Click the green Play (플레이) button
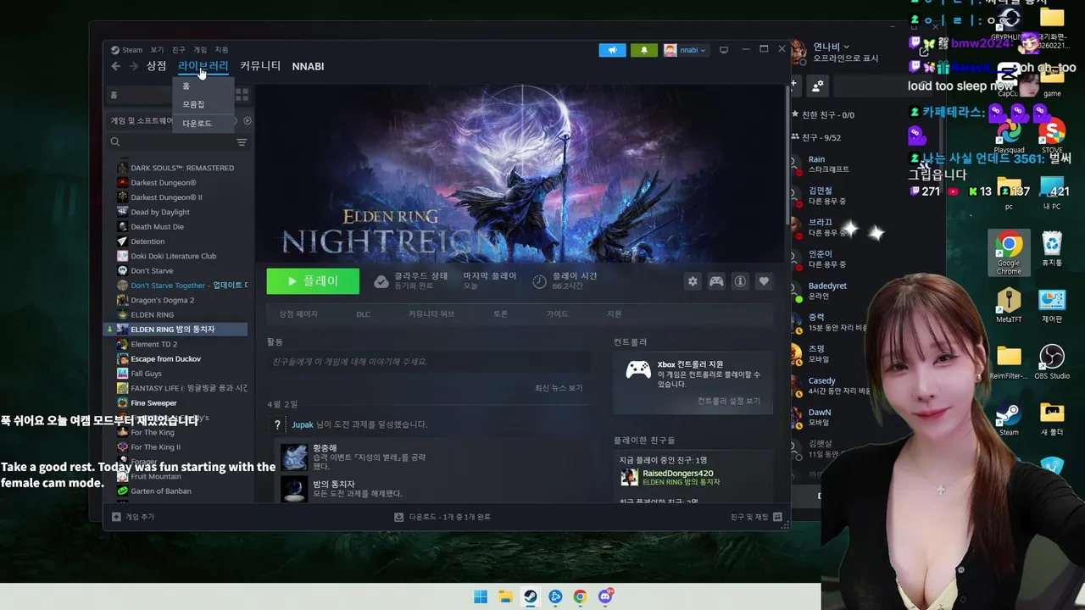1085x610 pixels. (313, 281)
